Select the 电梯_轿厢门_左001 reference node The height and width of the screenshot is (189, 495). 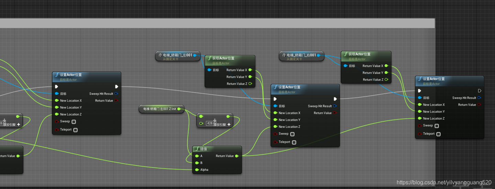178,56
